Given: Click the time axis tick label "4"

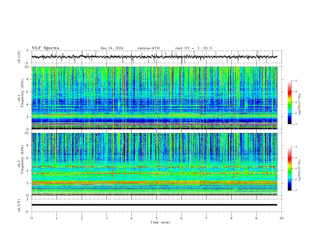Looking at the screenshot, I should point(132,218).
